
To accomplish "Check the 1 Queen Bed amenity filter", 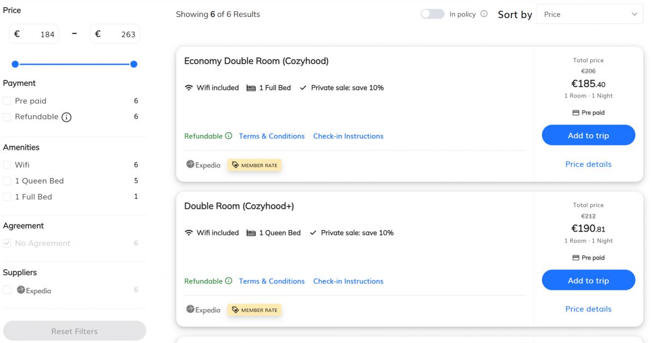I will tap(7, 181).
